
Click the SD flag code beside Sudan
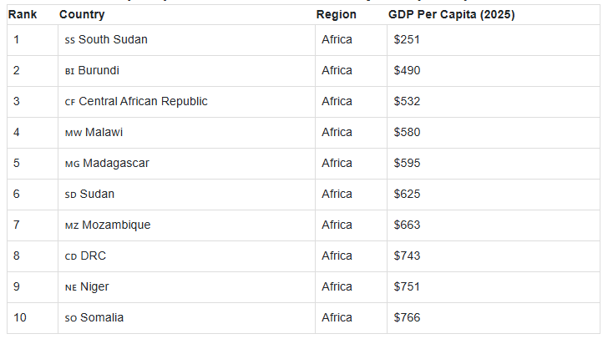coord(70,195)
